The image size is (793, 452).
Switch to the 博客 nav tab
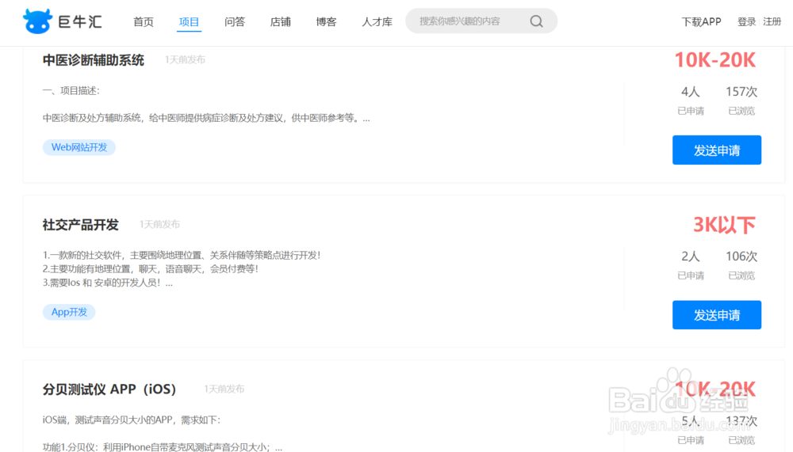[326, 21]
